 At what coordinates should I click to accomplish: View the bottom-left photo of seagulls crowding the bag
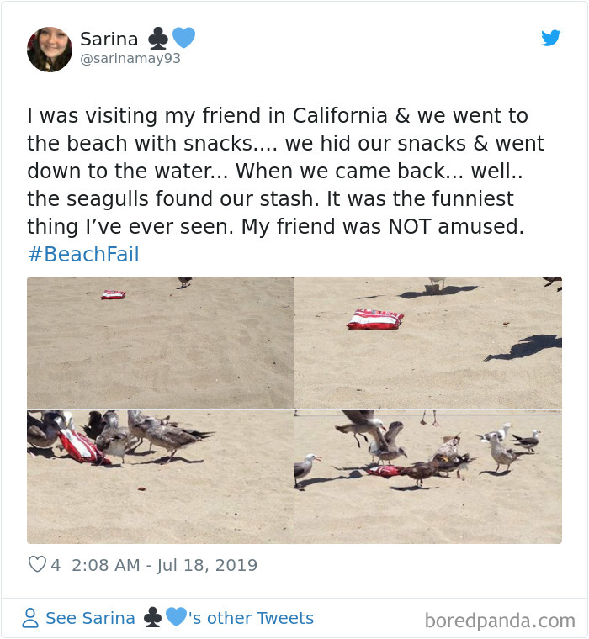pyautogui.click(x=160, y=477)
